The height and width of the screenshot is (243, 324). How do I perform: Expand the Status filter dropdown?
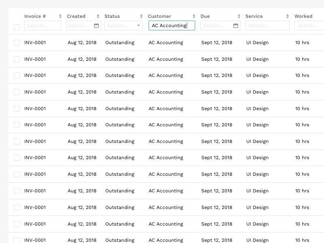point(139,26)
